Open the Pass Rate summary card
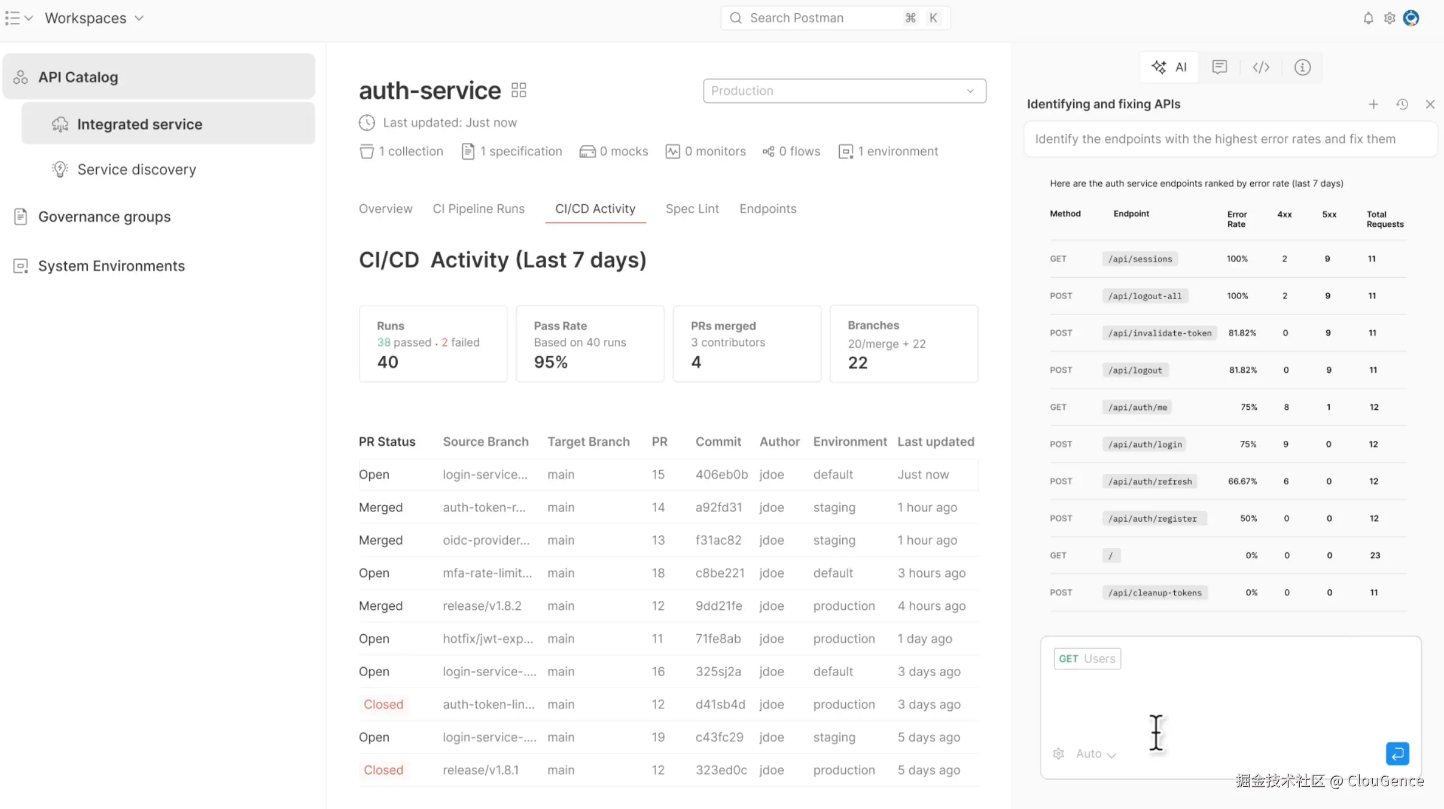1444x809 pixels. pos(590,344)
